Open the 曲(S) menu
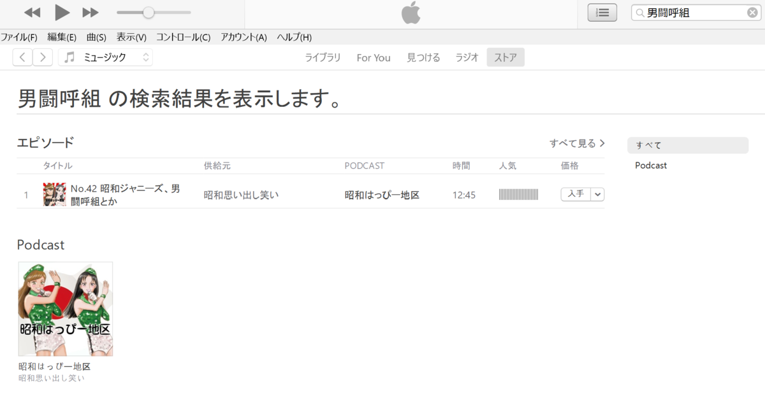765x396 pixels. click(x=96, y=37)
